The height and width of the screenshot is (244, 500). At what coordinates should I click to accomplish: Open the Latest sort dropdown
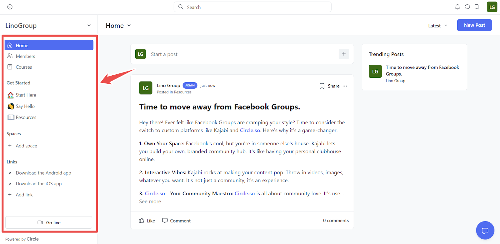pyautogui.click(x=438, y=26)
